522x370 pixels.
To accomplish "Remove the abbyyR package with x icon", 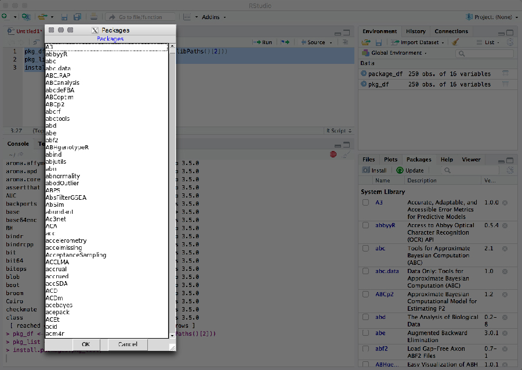I will [505, 226].
